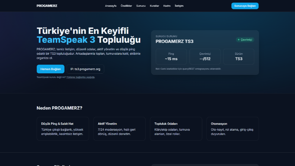Open the Sunucu nav link
Screen dimensions: 295x166
pyautogui.click(x=141, y=6)
